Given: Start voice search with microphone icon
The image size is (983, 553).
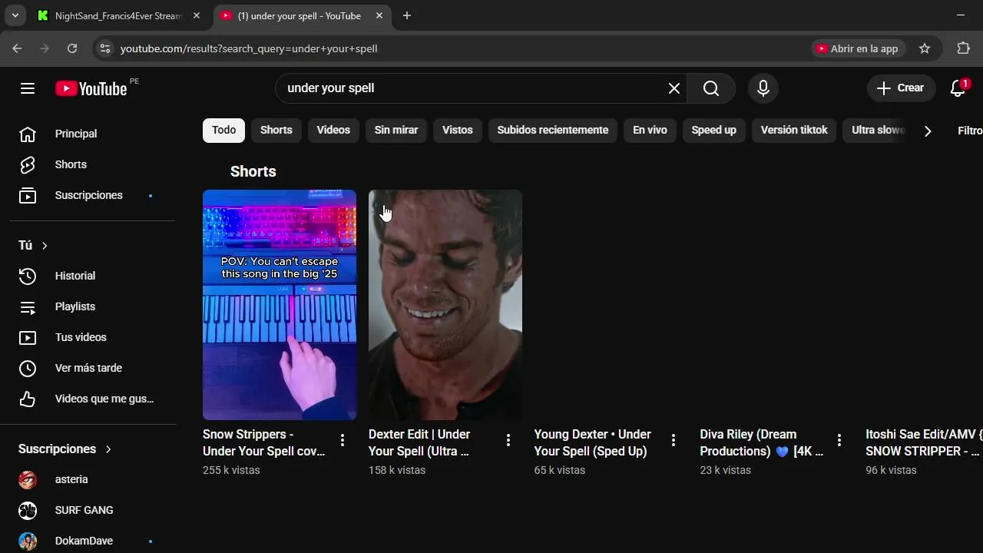Looking at the screenshot, I should tap(763, 88).
